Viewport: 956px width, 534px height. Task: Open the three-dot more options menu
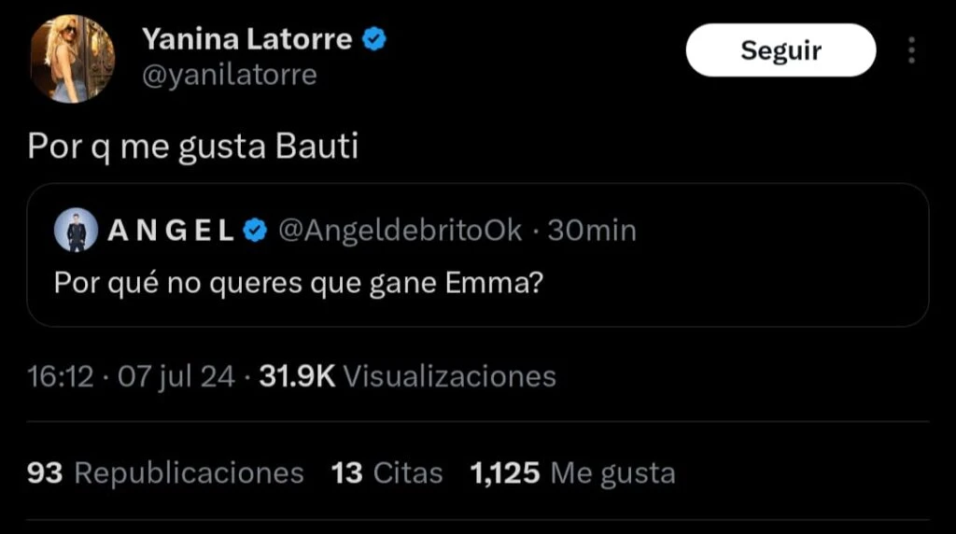(911, 50)
